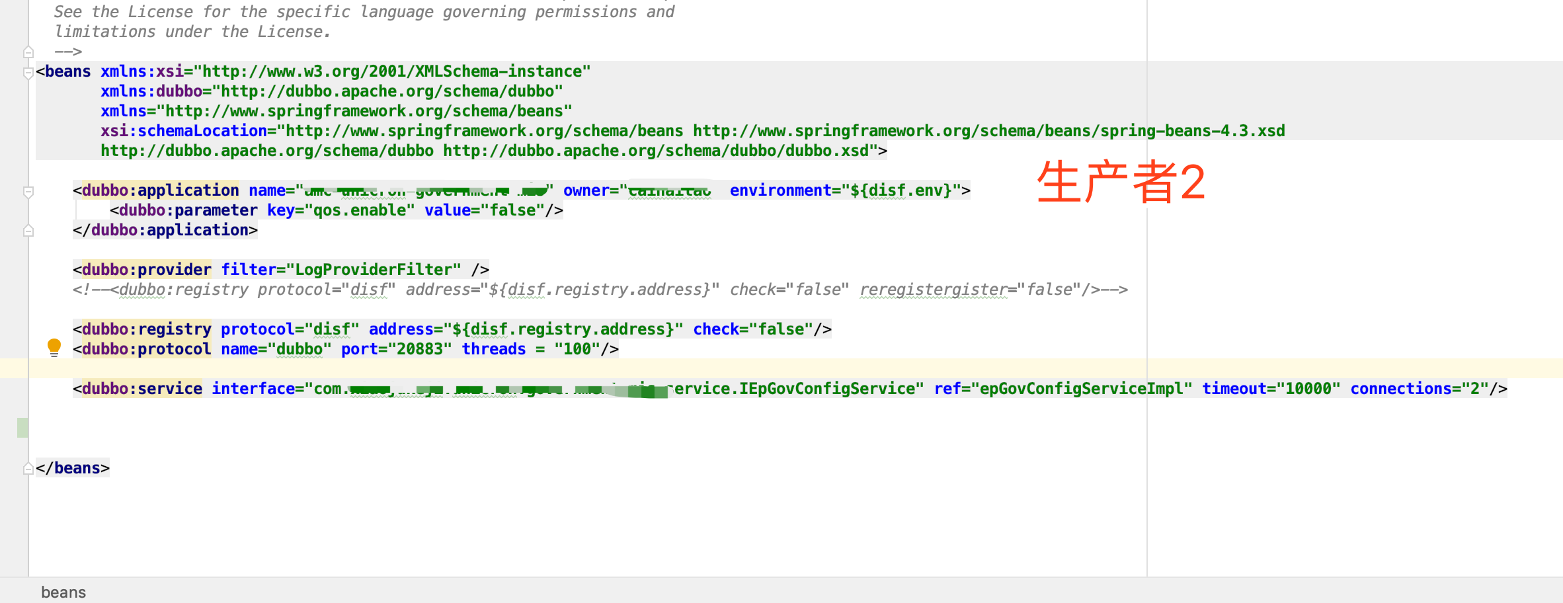Image resolution: width=1563 pixels, height=603 pixels.
Task: Click the IEpGovConfigService interface name
Action: 827,389
